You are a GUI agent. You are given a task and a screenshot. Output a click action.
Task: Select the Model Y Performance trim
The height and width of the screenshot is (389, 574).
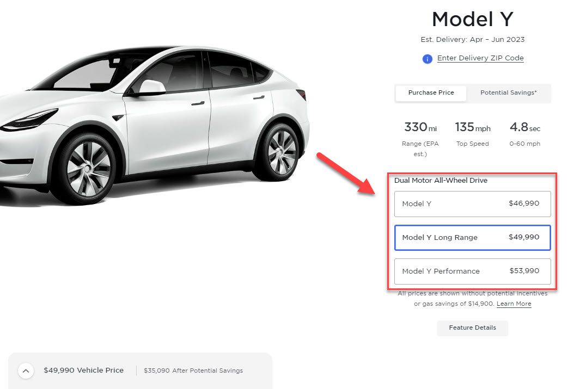(x=472, y=271)
